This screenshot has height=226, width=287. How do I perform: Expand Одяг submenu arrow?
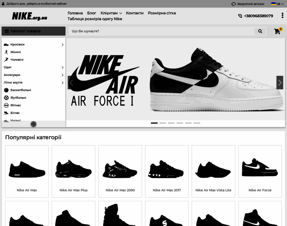coord(62,67)
